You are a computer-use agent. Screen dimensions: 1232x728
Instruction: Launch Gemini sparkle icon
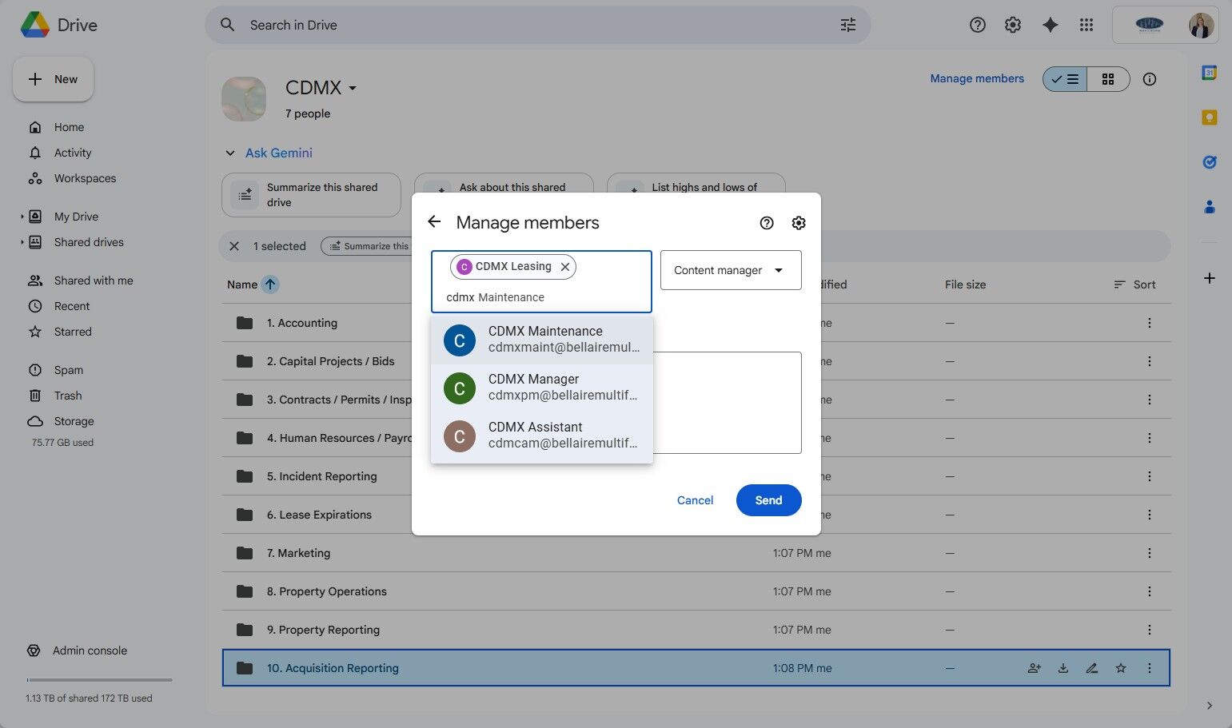coord(1051,25)
